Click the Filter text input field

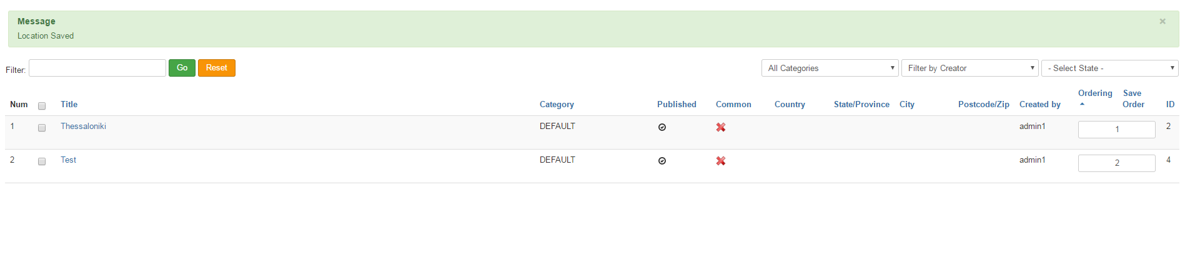tap(97, 68)
